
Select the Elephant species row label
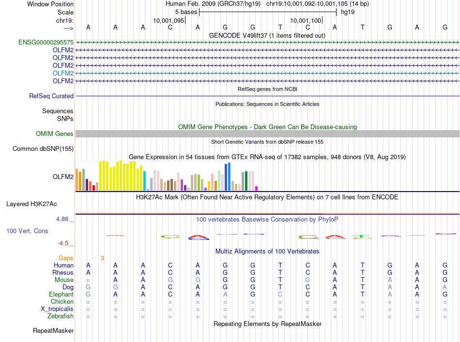point(61,295)
